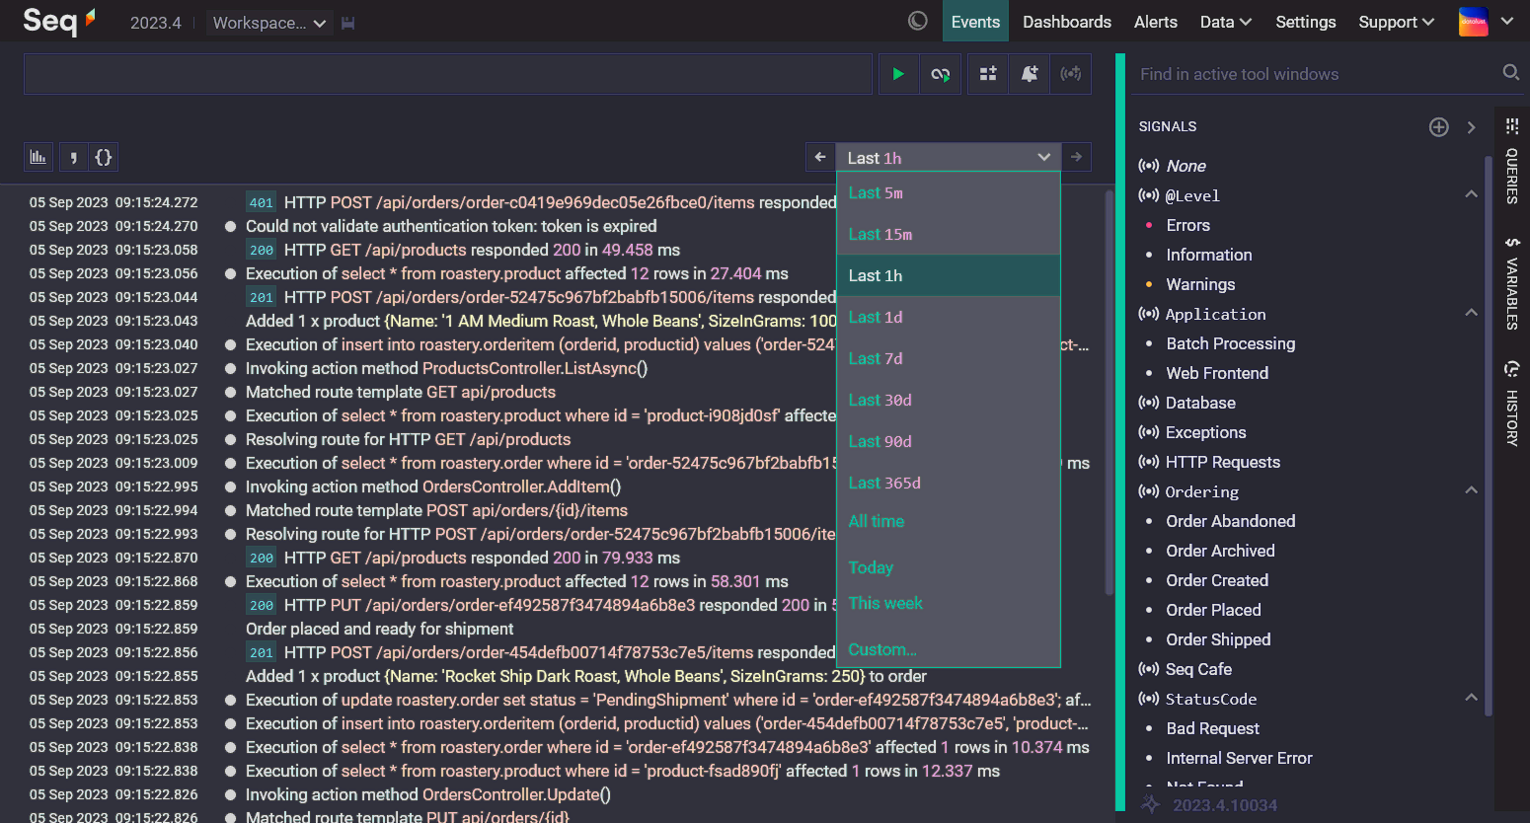1530x823 pixels.
Task: Open the Variables side panel
Action: point(1511,283)
